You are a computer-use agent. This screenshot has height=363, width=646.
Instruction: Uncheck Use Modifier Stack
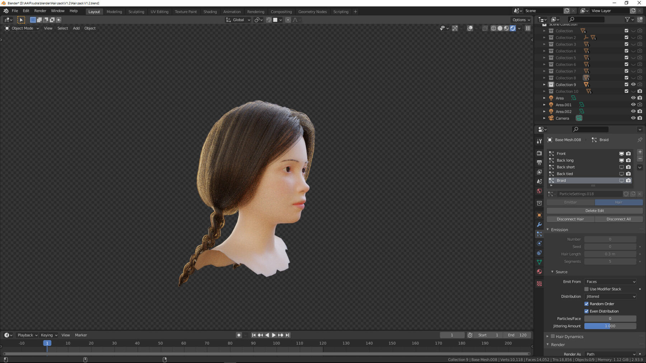coord(587,289)
